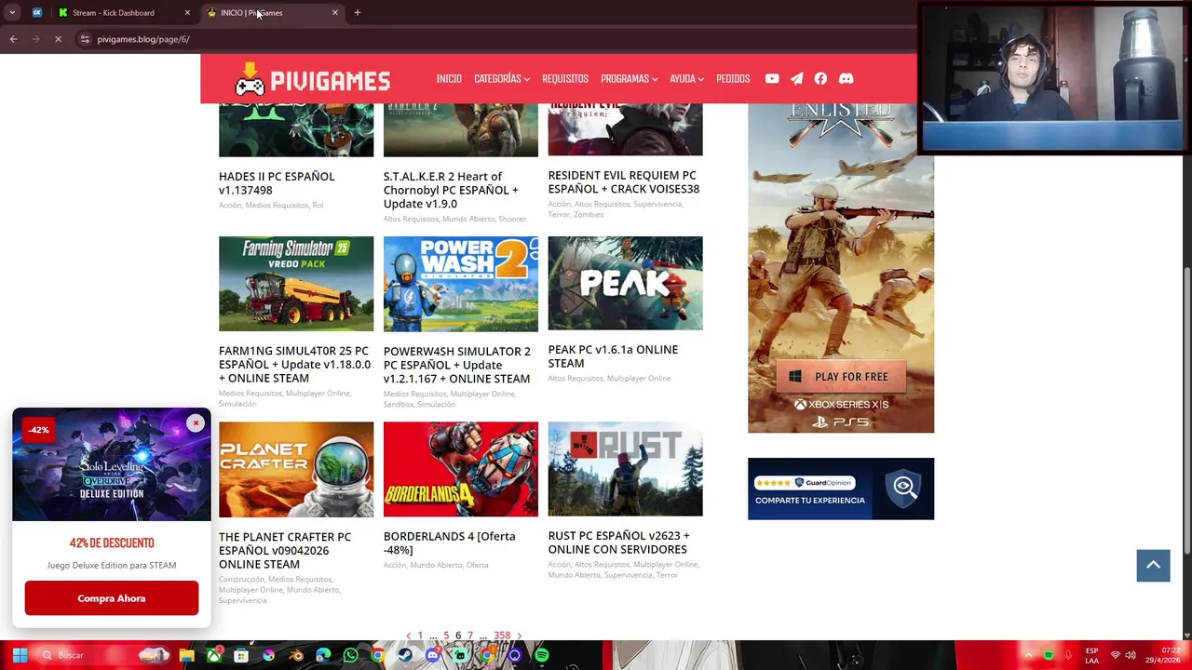The width and height of the screenshot is (1192, 670).
Task: View site information icon in address bar
Action: 85,39
